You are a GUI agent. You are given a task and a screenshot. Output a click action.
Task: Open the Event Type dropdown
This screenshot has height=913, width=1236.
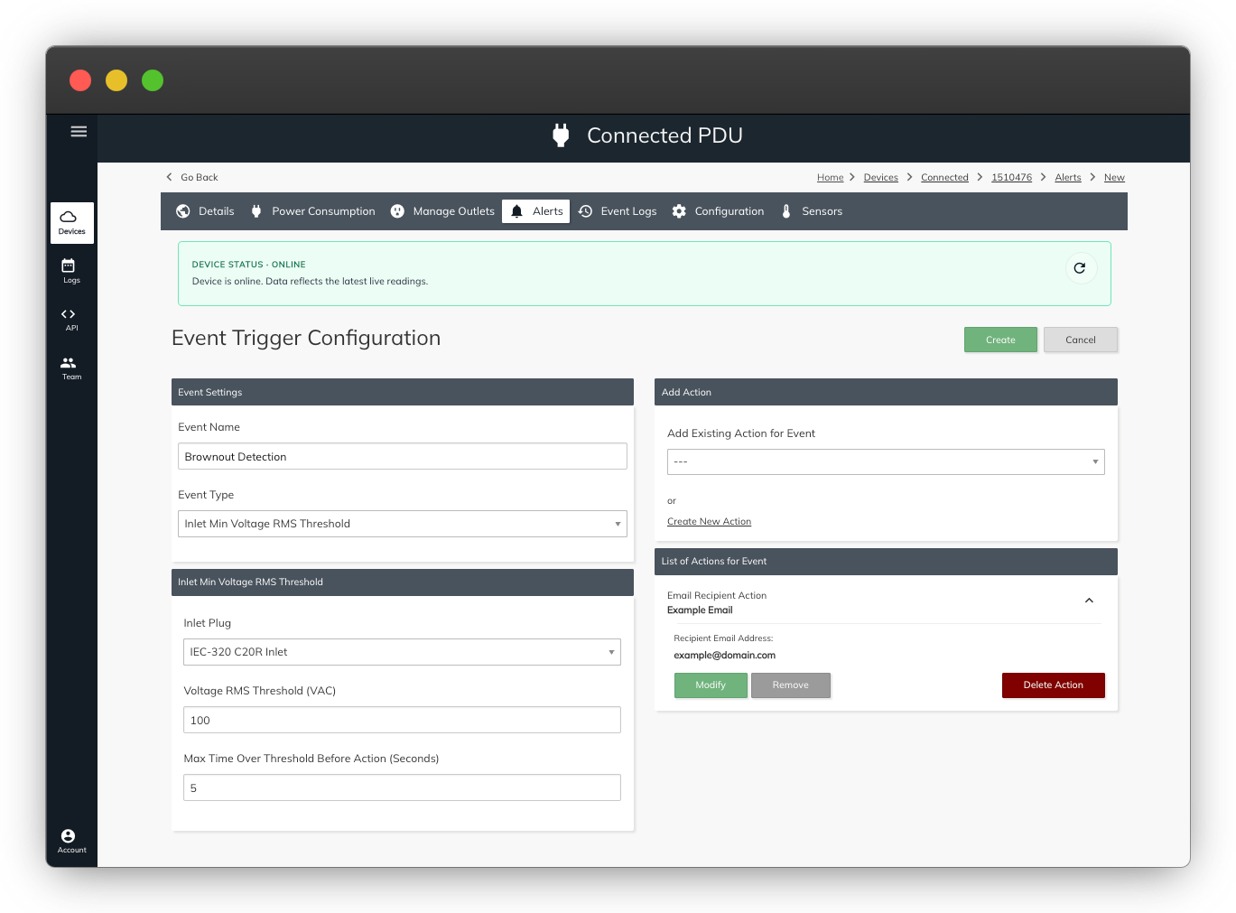(403, 524)
